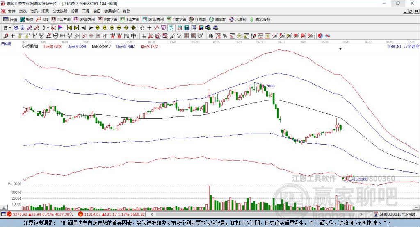Click the 赢家服务 button

(x=260, y=20)
